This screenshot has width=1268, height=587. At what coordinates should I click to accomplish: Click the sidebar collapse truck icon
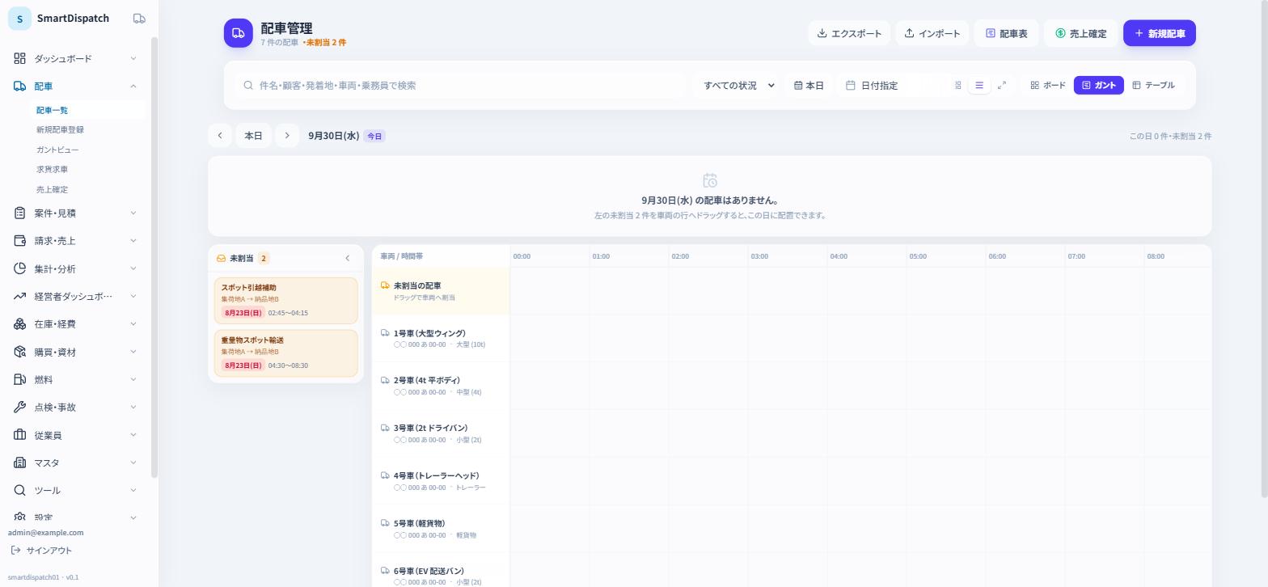point(139,19)
